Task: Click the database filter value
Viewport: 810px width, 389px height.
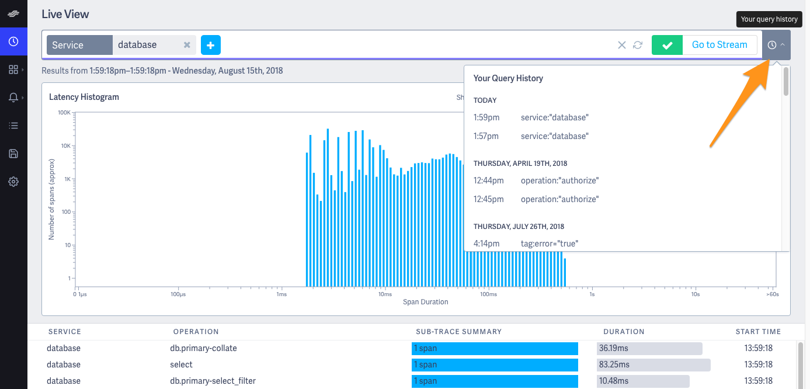Action: [137, 45]
